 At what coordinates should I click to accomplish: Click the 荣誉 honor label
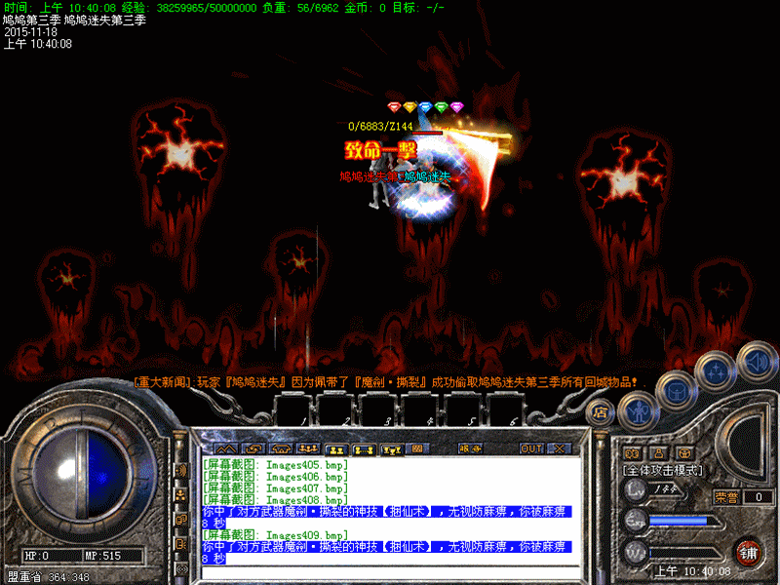tap(724, 496)
